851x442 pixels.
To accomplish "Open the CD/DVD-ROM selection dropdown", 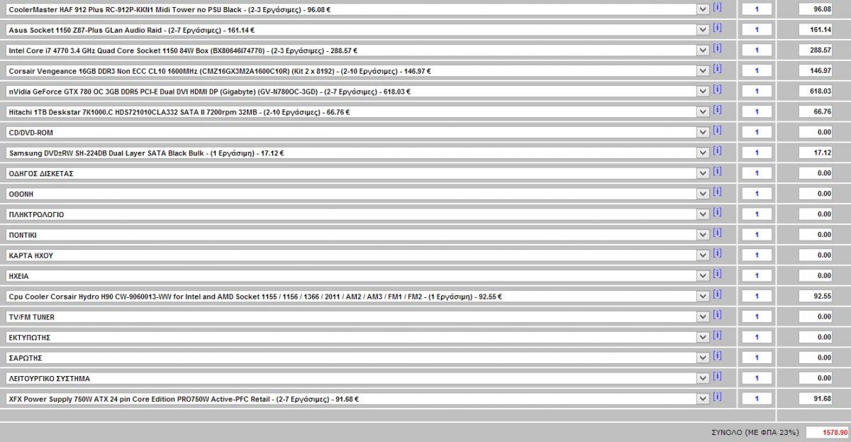I will [x=702, y=133].
